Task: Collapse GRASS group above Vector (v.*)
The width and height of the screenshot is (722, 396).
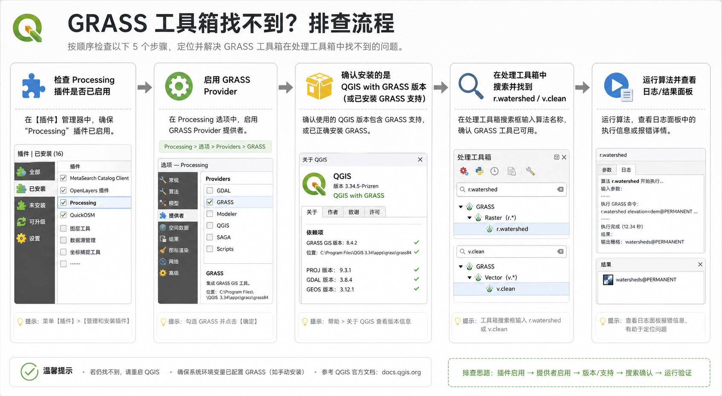Action: 461,266
